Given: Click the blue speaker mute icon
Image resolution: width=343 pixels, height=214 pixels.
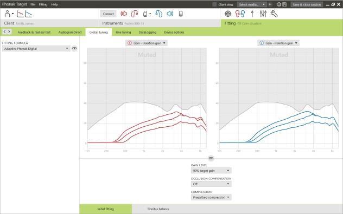Looking at the screenshot, I should coord(170,14).
